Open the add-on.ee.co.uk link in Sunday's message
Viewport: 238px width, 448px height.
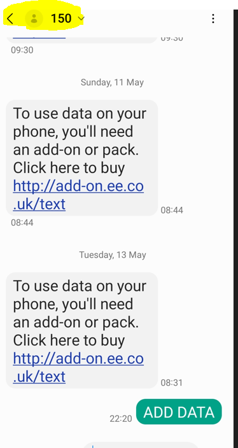[x=78, y=195]
